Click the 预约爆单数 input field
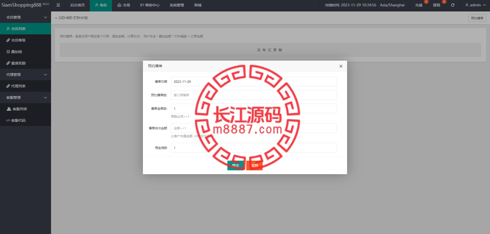The image size is (490, 234). coord(254,95)
